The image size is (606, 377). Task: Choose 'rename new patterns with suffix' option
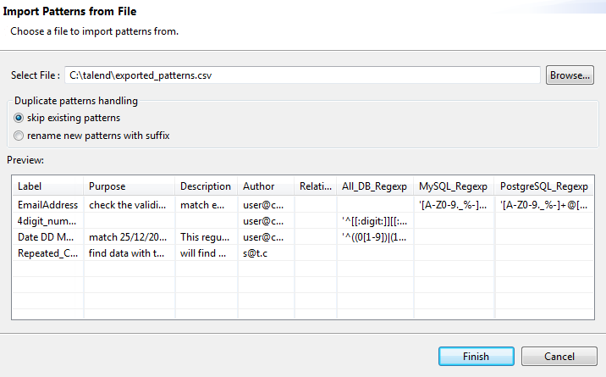19,136
